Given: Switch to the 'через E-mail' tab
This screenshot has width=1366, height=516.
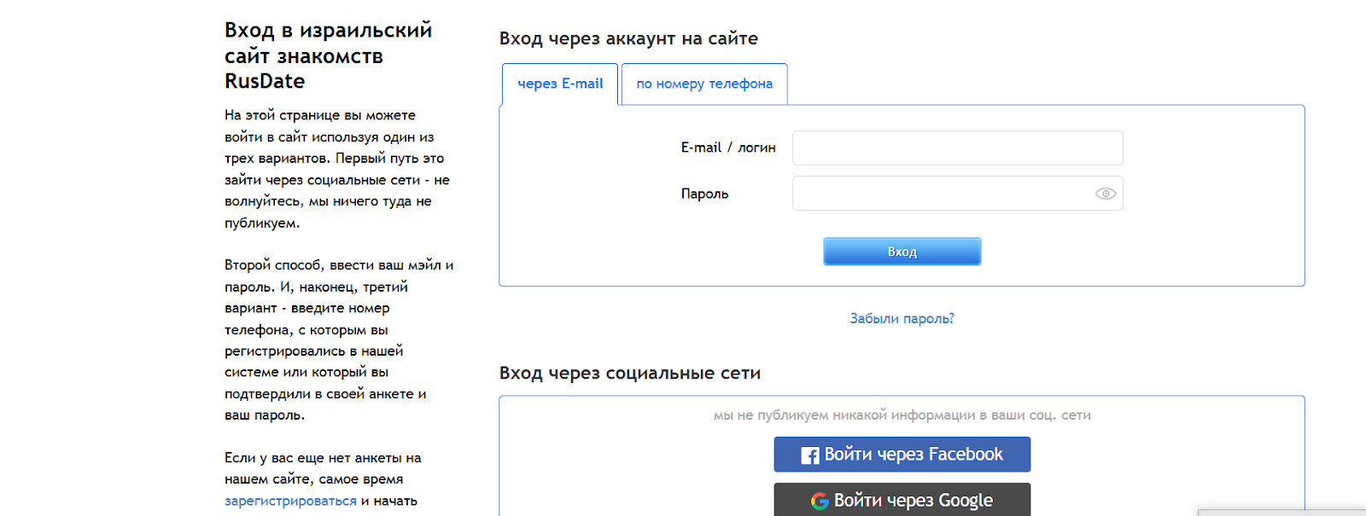Looking at the screenshot, I should pyautogui.click(x=560, y=84).
